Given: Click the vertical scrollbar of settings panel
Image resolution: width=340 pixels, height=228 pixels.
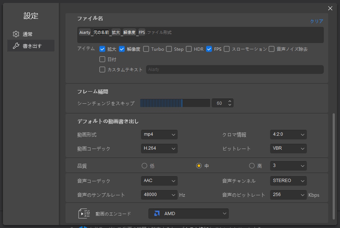Looking at the screenshot, I should 333,167.
